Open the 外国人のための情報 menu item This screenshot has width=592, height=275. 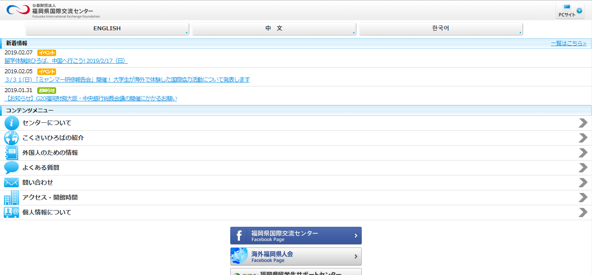click(296, 153)
